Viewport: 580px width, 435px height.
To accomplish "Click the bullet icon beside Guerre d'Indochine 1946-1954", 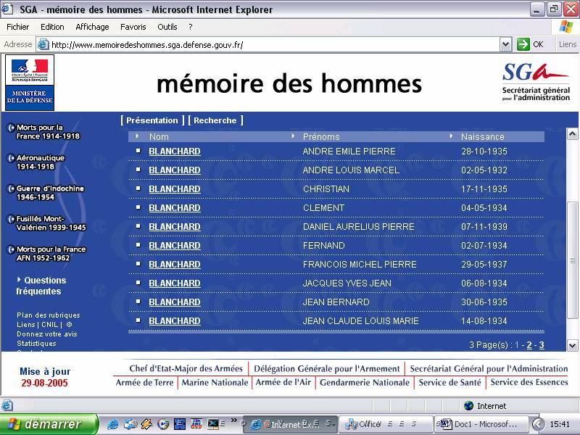I will [x=11, y=188].
